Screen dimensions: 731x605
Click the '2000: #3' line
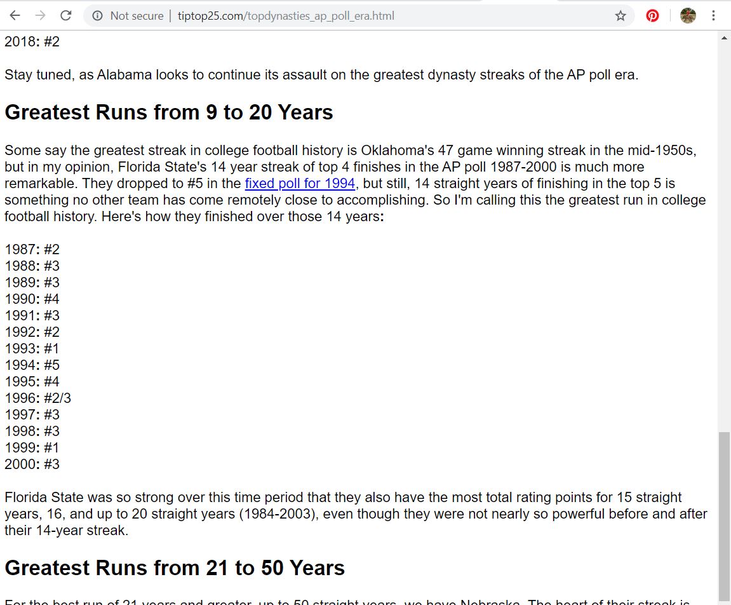(32, 465)
